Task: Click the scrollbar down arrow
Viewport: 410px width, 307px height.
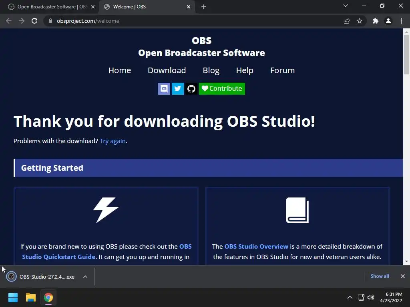Action: pyautogui.click(x=406, y=261)
